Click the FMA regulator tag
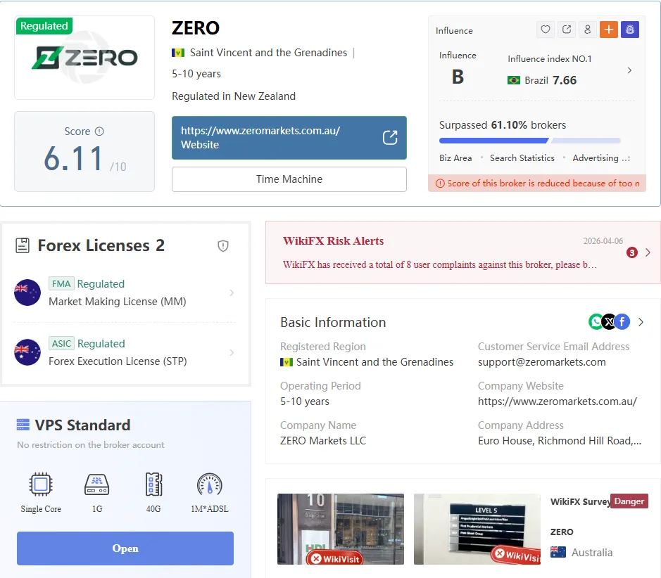This screenshot has width=661, height=578. click(61, 284)
